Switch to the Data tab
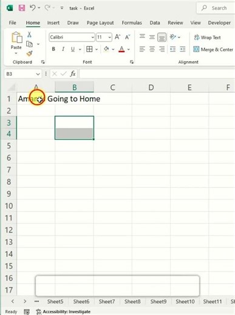Image resolution: width=235 pixels, height=315 pixels. click(155, 22)
